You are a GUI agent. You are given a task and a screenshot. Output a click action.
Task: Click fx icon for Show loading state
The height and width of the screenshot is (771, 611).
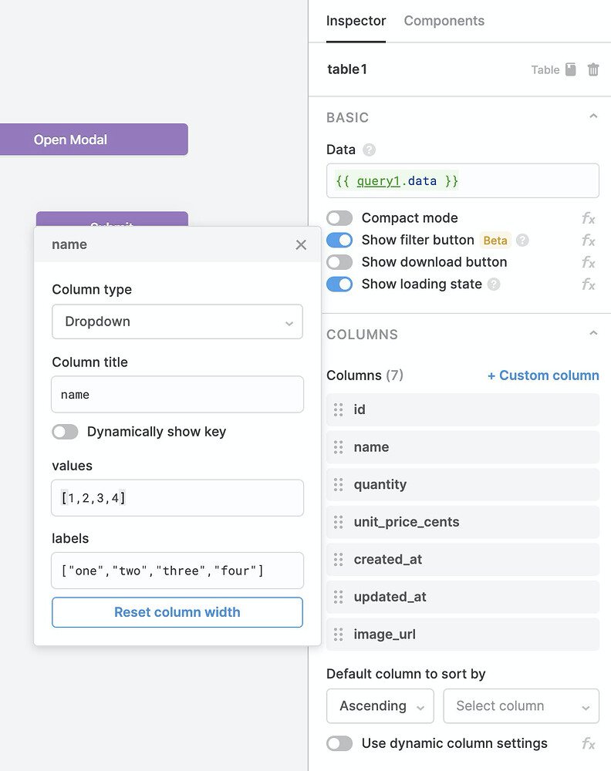tap(589, 284)
